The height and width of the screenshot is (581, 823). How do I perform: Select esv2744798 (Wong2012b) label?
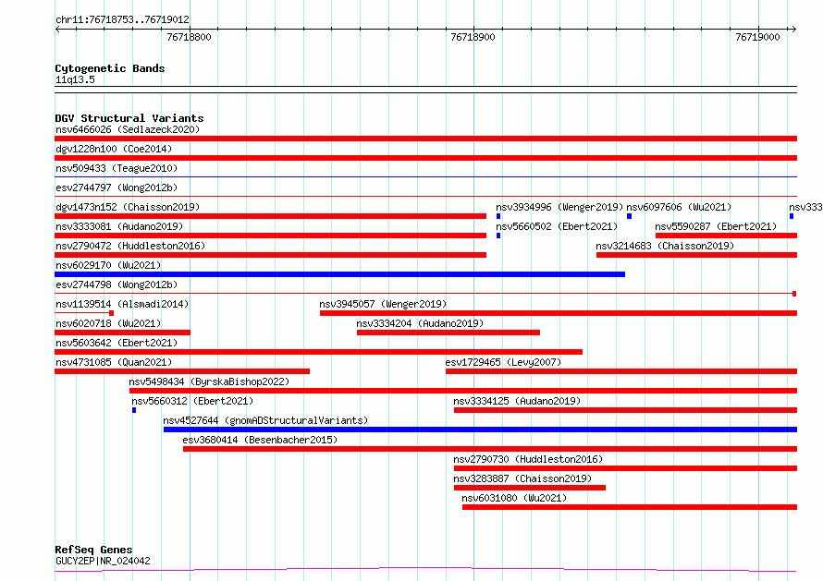tap(117, 284)
